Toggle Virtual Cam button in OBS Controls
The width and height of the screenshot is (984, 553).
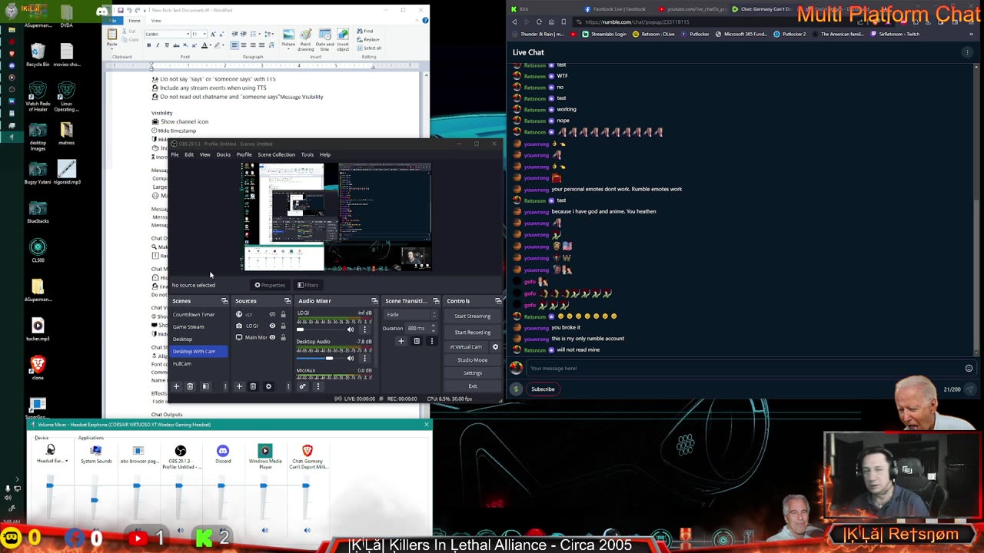point(467,346)
